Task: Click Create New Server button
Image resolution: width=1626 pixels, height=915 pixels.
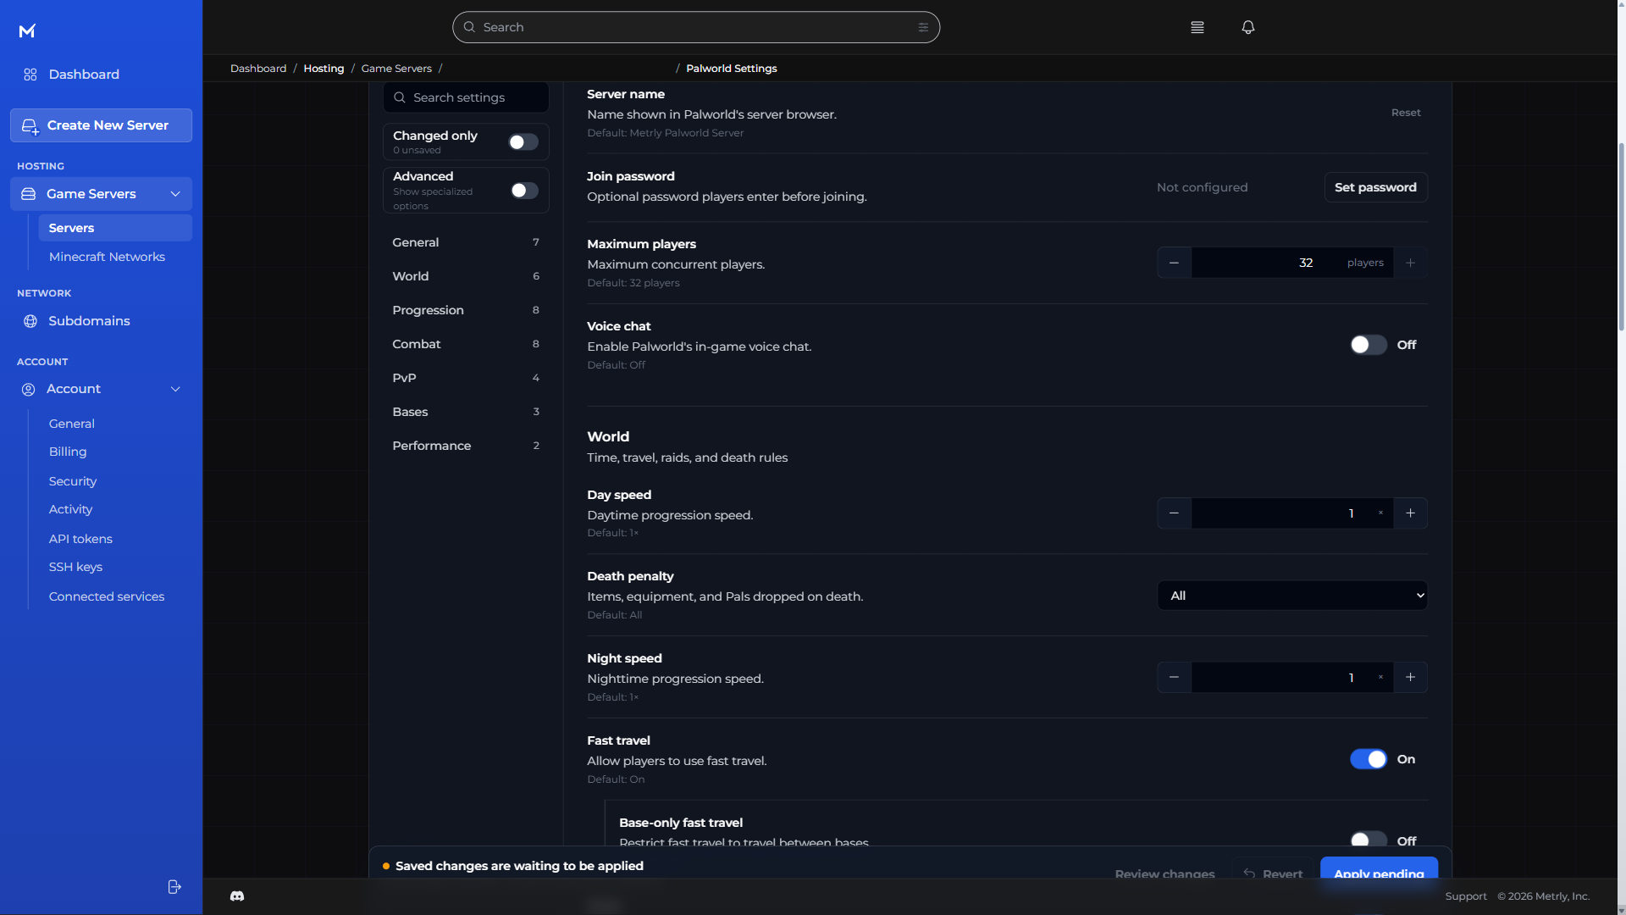Action: coord(101,125)
